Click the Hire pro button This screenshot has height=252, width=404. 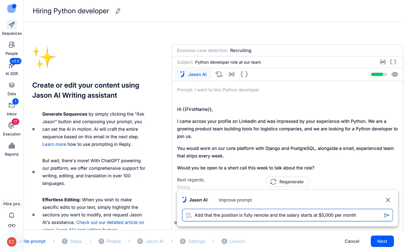12,204
